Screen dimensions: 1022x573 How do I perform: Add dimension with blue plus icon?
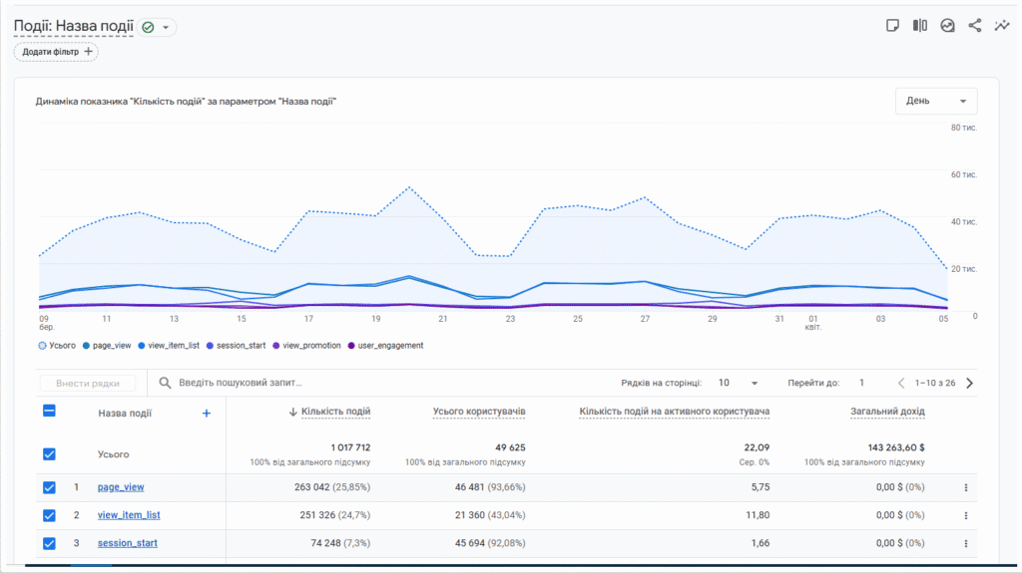[x=206, y=413]
